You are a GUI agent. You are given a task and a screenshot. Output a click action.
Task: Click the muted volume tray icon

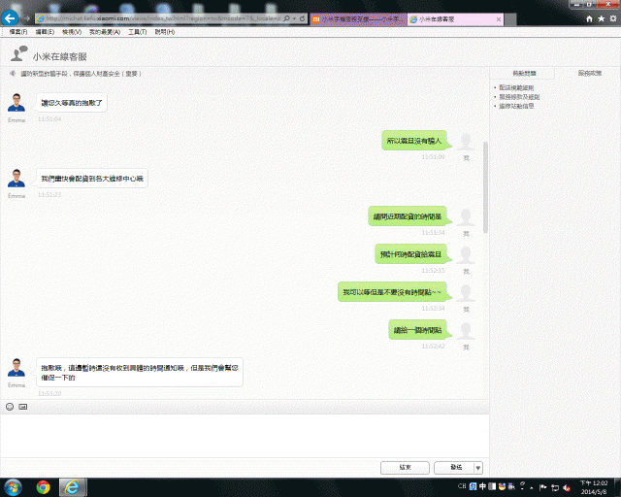click(567, 487)
